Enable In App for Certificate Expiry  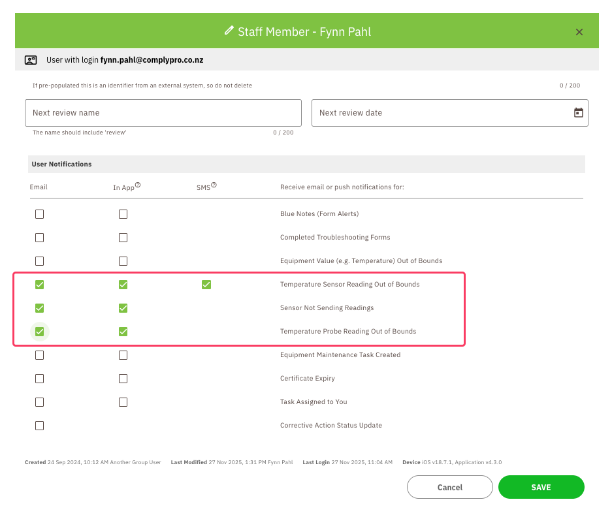pos(123,379)
